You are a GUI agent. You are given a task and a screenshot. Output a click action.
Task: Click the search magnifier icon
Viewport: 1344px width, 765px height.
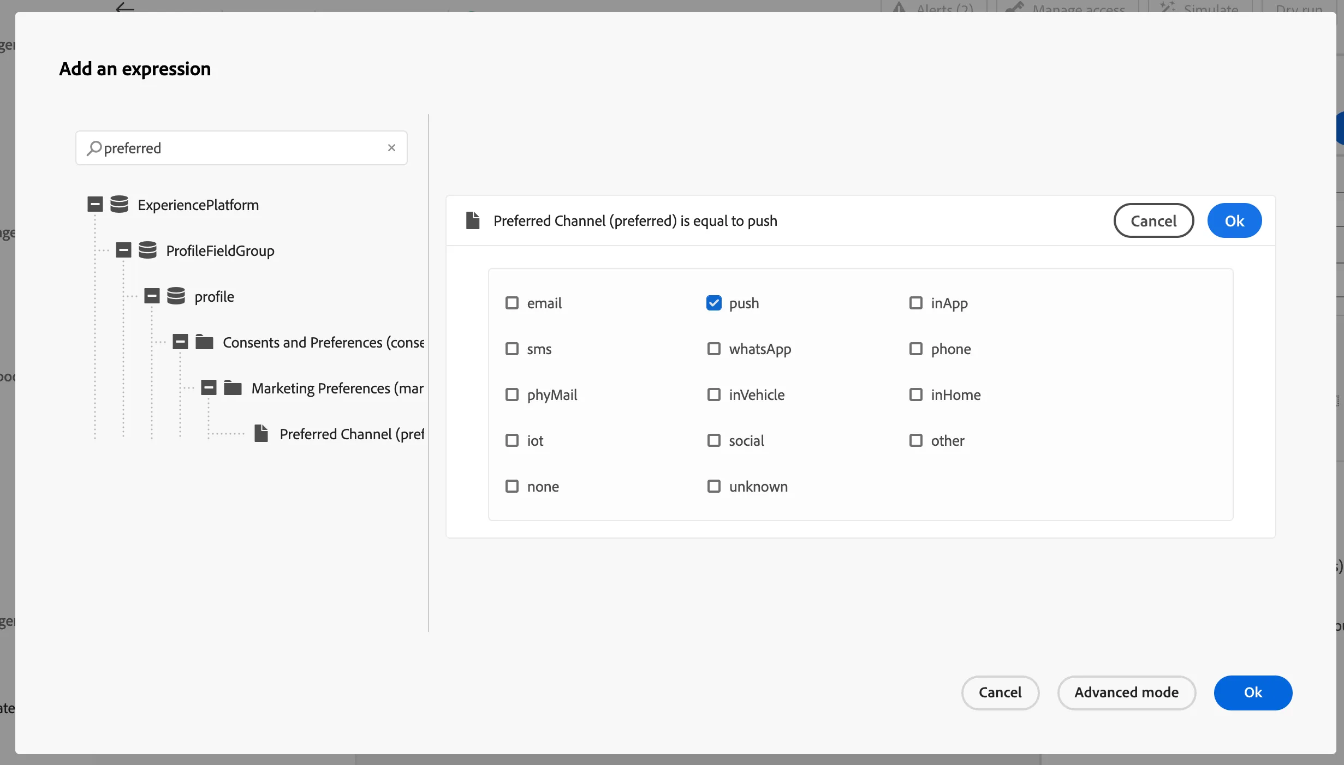point(94,148)
